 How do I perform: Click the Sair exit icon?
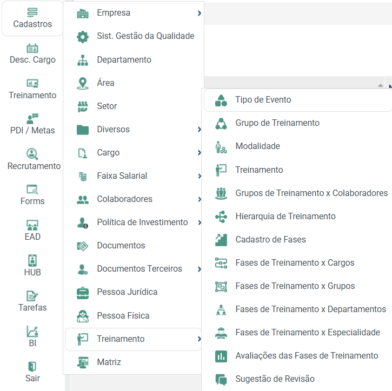32,367
